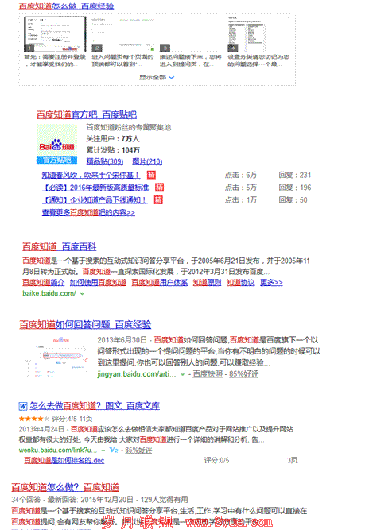Image resolution: width=373 pixels, height=530 pixels.
Task: Expand dropdown arrow next to baike.baidu.com/
Action: 82,294
